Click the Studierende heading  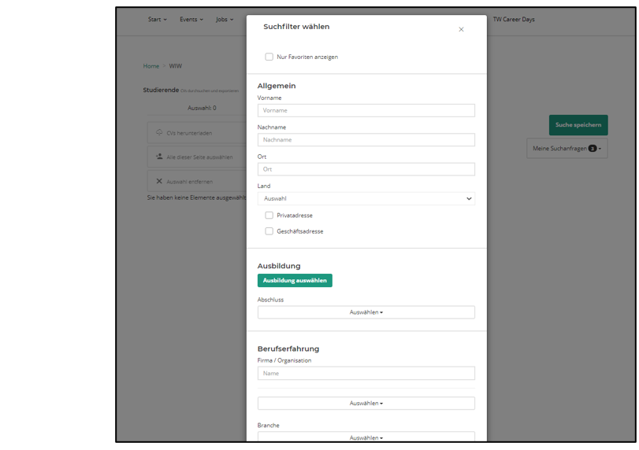161,90
